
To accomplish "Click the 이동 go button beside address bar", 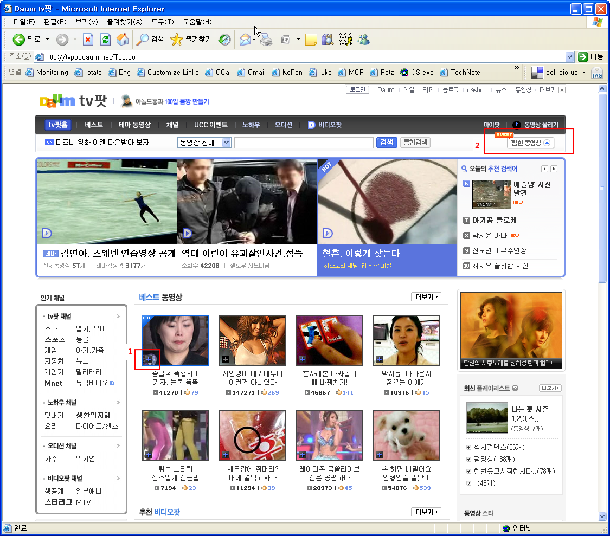I will 590,57.
